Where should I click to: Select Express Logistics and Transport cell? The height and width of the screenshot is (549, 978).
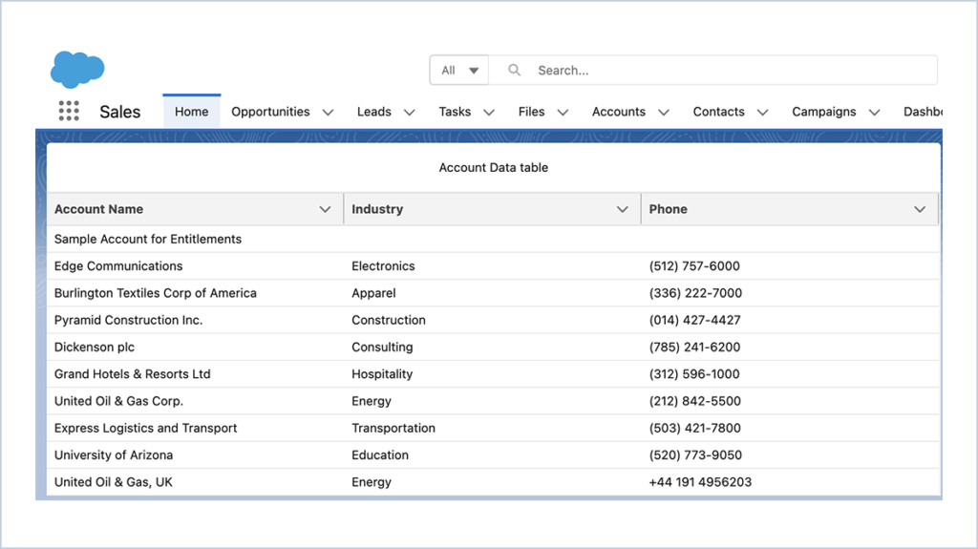click(146, 428)
